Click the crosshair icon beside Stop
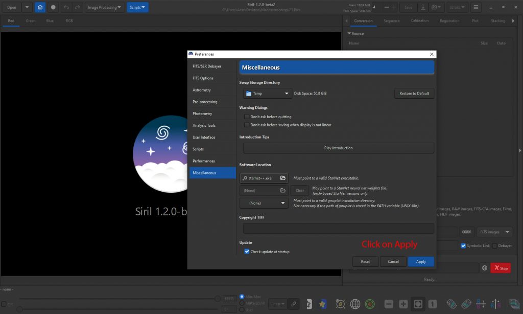This screenshot has width=523, height=314. click(485, 268)
